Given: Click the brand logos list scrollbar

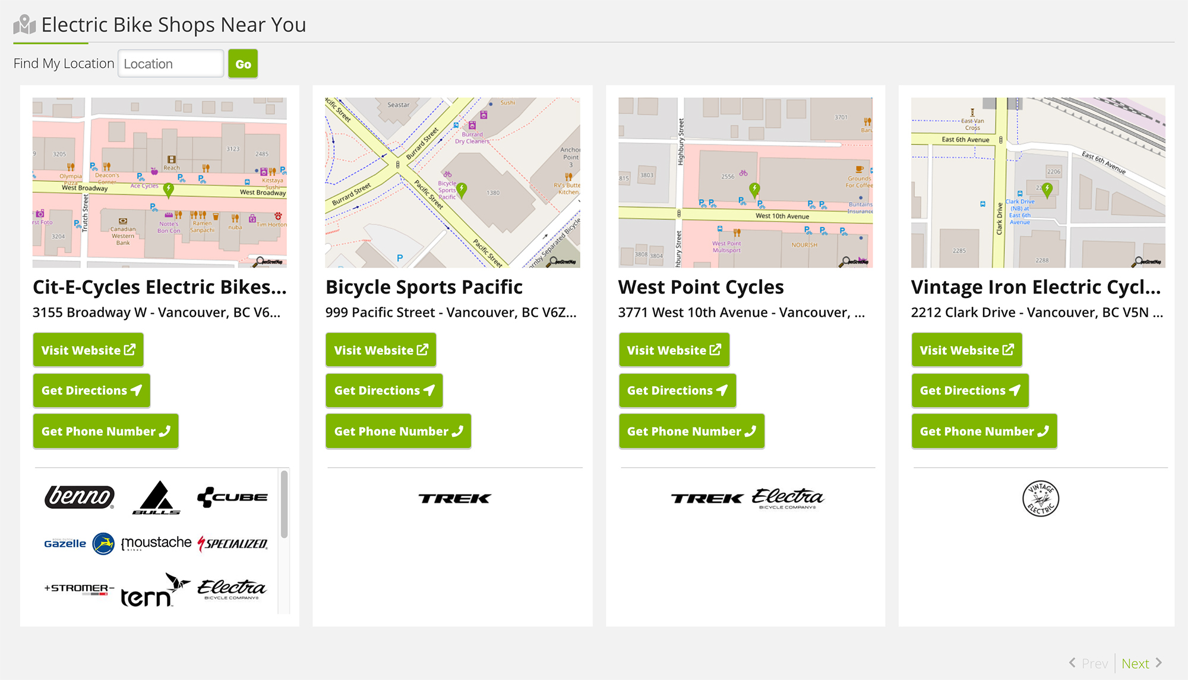Looking at the screenshot, I should point(285,505).
